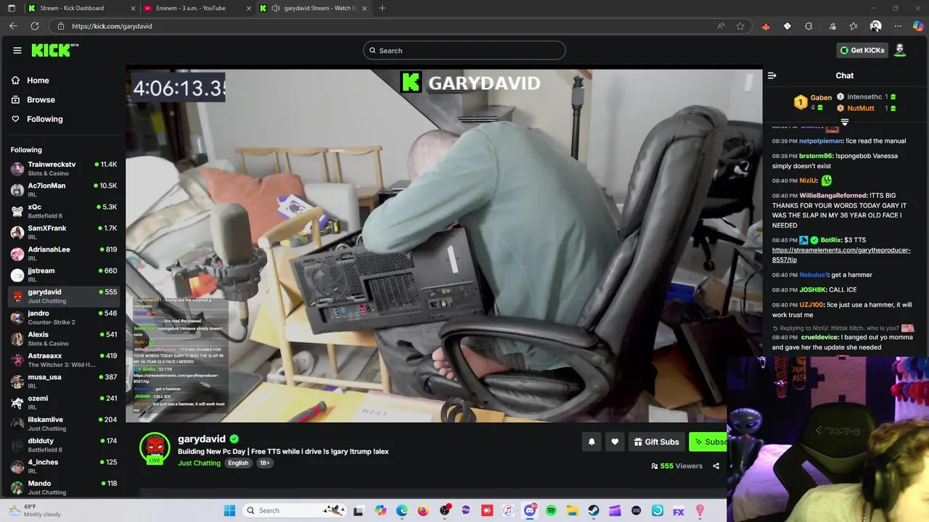Open the Kick hamburger sidebar menu
Image resolution: width=929 pixels, height=522 pixels.
click(x=17, y=50)
